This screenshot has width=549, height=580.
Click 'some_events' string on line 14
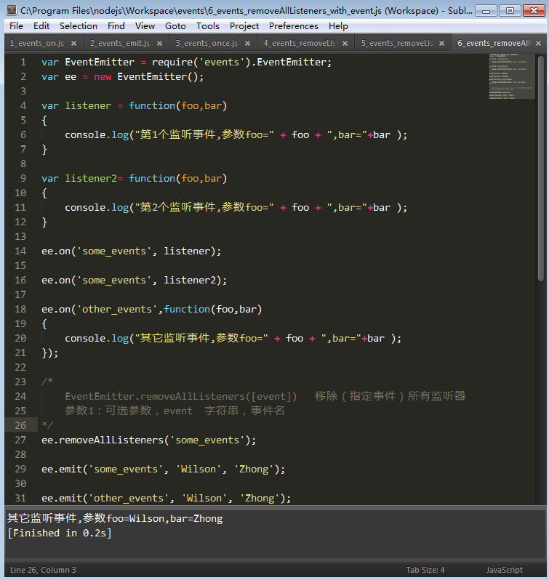114,251
